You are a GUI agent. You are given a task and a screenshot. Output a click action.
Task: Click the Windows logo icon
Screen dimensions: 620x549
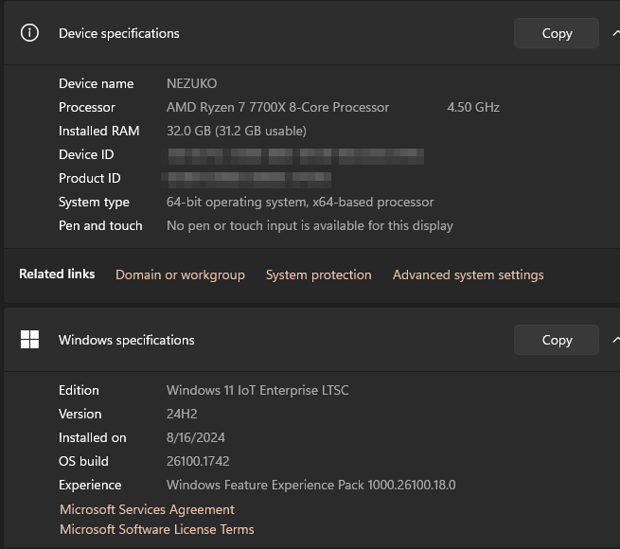click(29, 340)
